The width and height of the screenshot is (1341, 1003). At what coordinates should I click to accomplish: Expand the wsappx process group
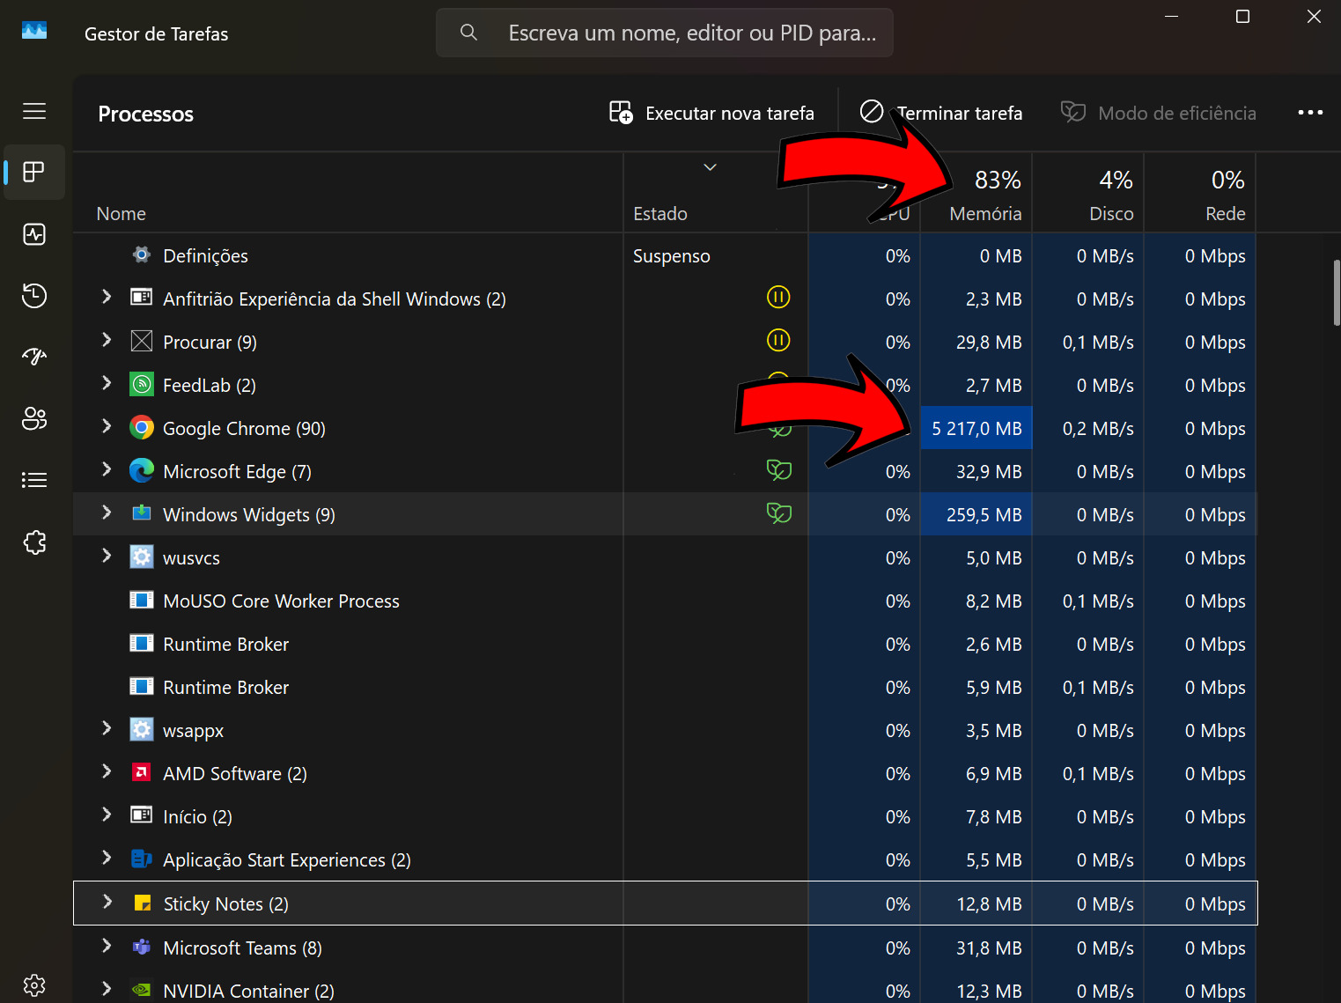(x=107, y=729)
